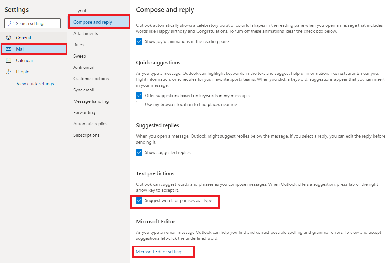Open Microsoft Editor settings
387x263 pixels.
160,252
